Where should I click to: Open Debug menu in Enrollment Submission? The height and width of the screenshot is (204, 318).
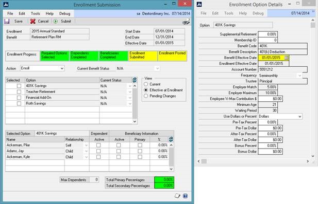pyautogui.click(x=65, y=13)
